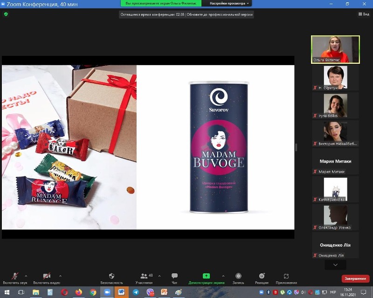Select Онищенко Лія participant tile
The image size is (373, 298).
tap(335, 245)
